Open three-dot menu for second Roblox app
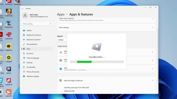The height and width of the screenshot is (99, 177). click(x=153, y=61)
